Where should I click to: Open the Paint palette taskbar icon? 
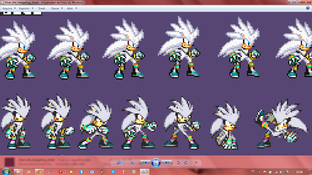(x=29, y=172)
